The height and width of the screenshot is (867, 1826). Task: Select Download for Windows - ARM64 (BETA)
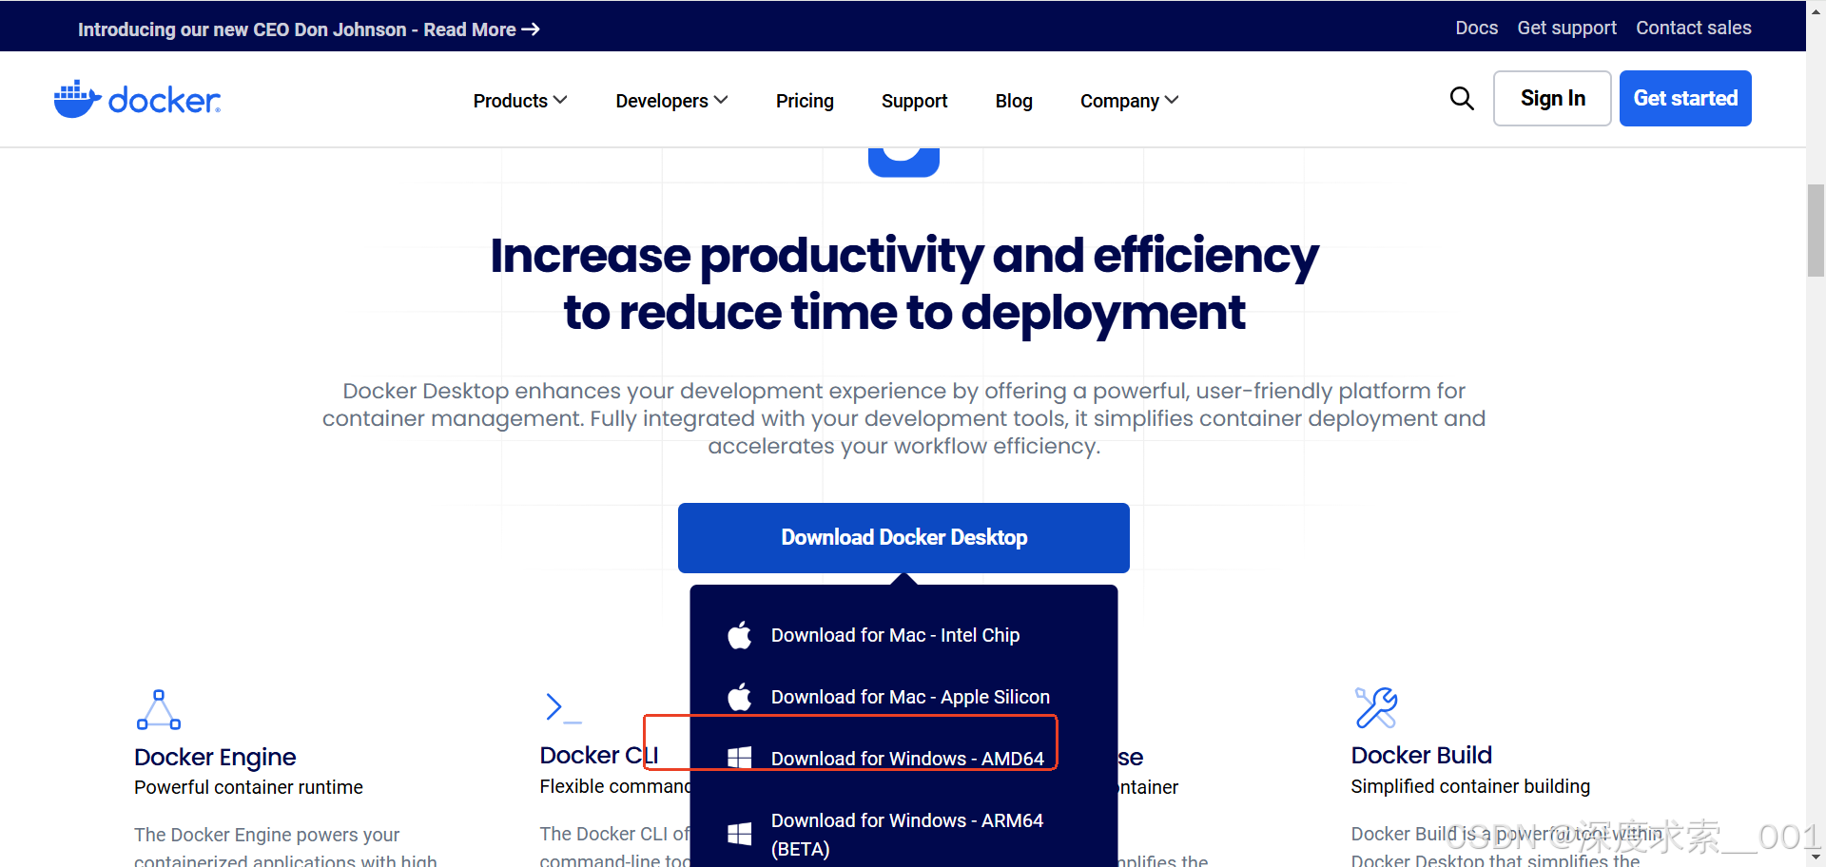click(x=907, y=835)
